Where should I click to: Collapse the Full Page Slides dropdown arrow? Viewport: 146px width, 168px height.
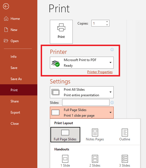(111, 112)
